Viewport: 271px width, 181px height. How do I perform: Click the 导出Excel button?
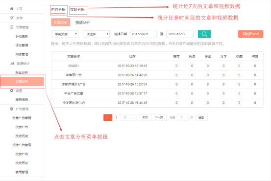point(250,34)
